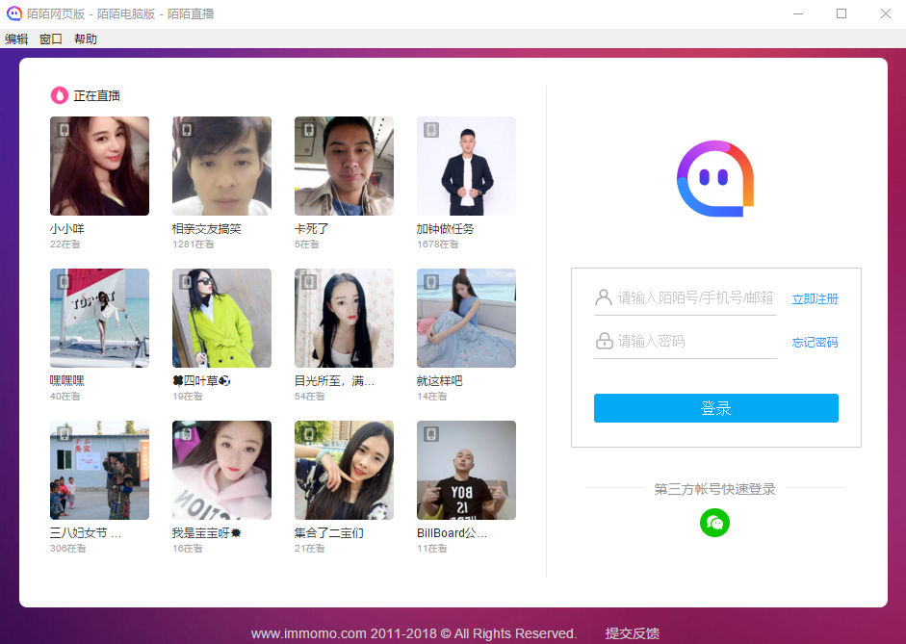Open the 编辑 menu
The height and width of the screenshot is (644, 906).
[16, 39]
